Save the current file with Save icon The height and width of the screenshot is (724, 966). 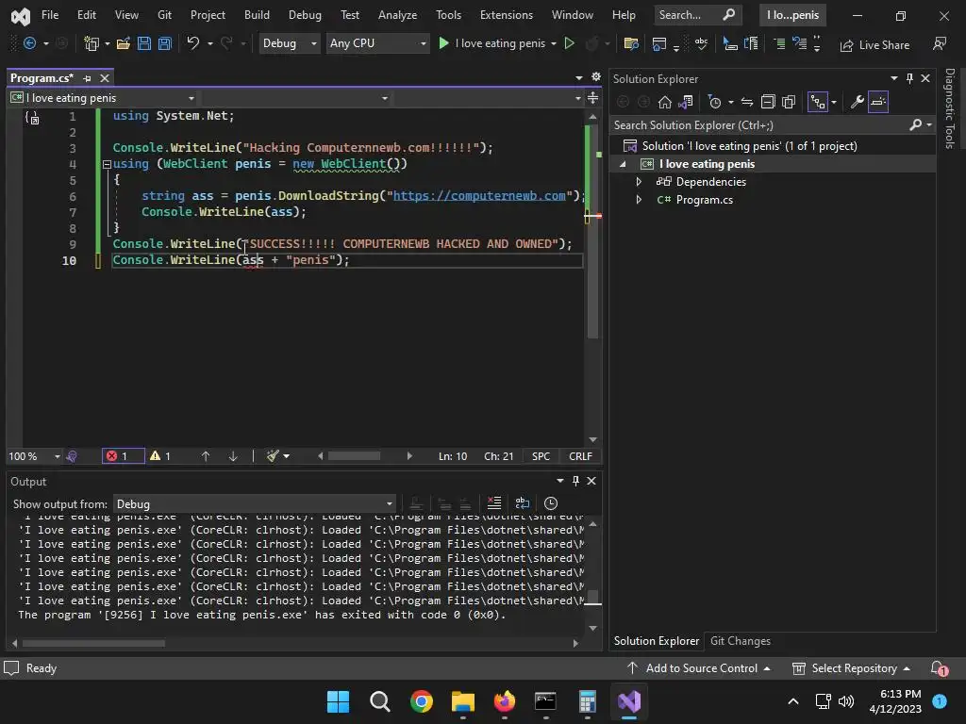pos(144,43)
